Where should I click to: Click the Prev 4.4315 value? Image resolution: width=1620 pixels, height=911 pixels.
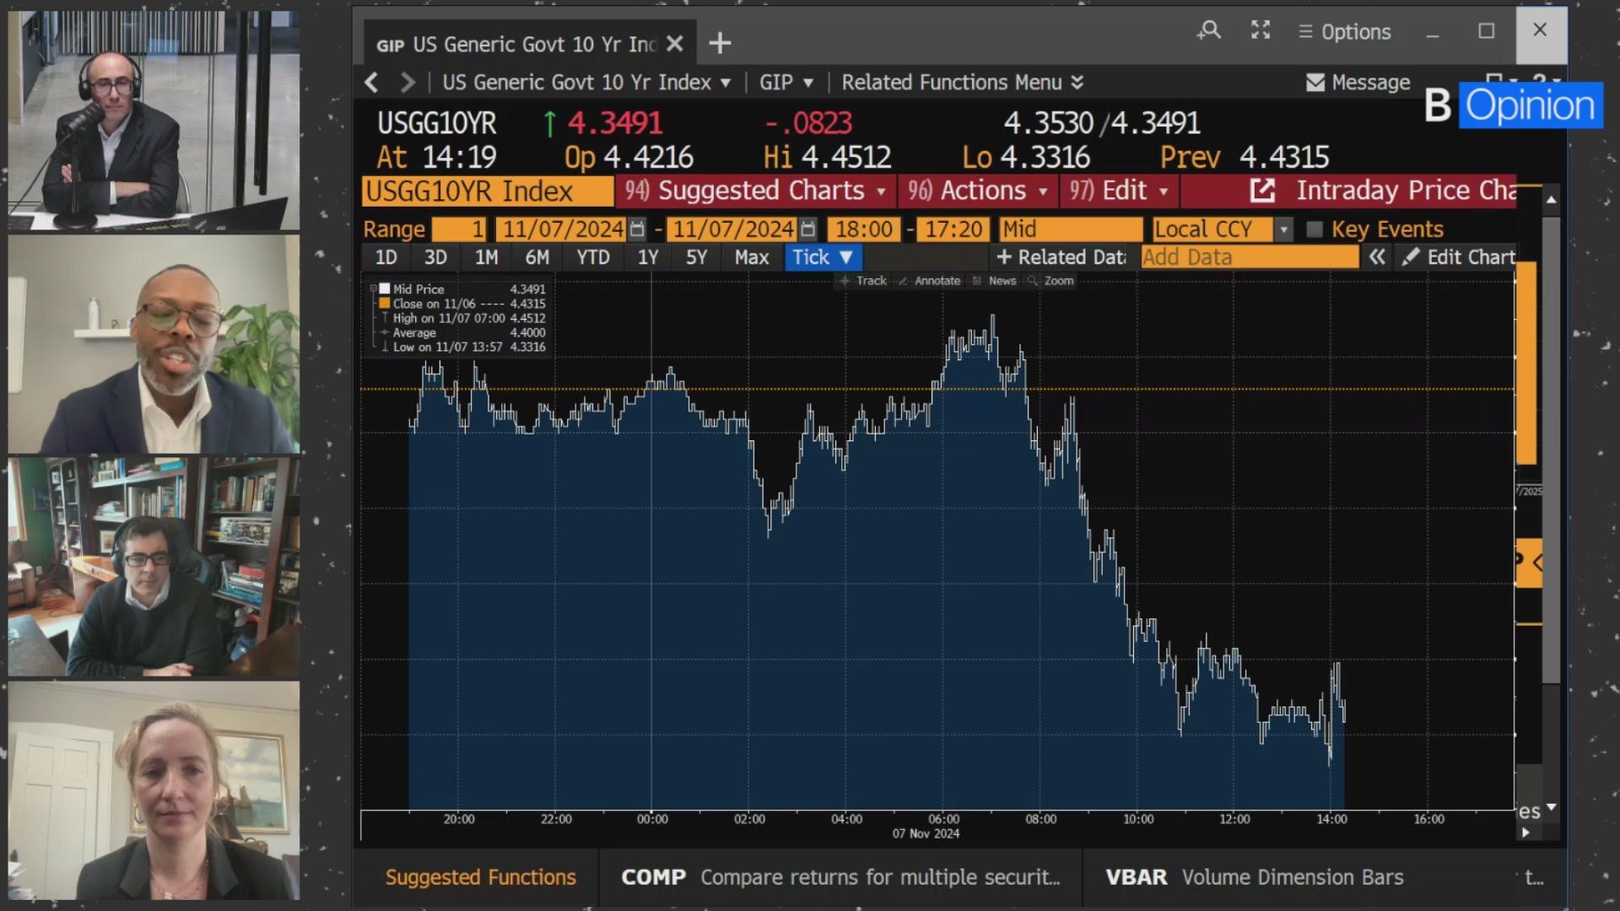click(x=1245, y=158)
